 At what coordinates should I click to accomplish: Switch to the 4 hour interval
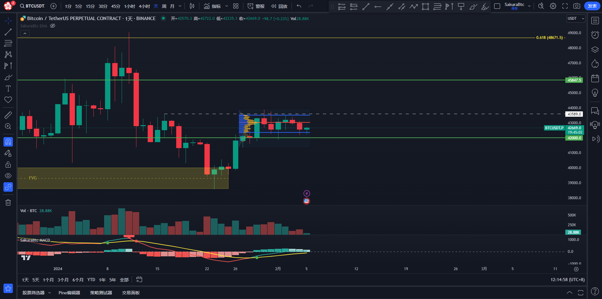pos(144,6)
